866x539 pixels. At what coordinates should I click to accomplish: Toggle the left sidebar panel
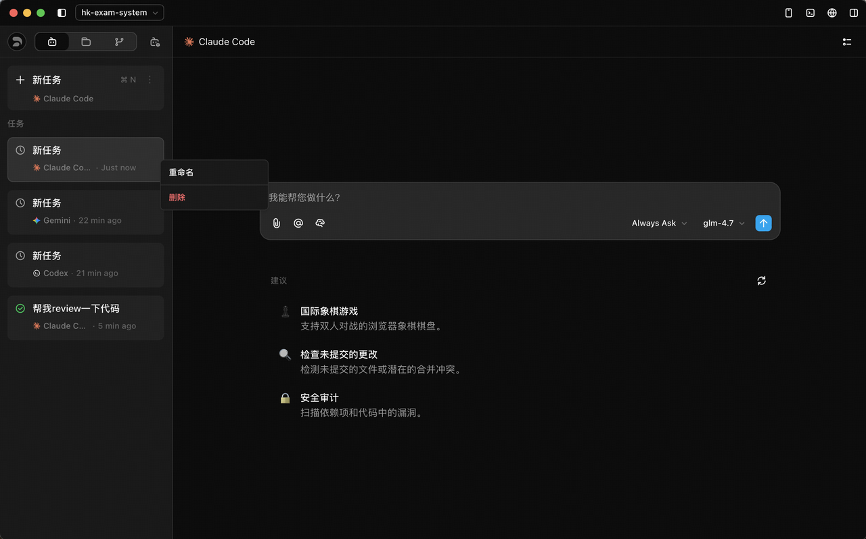(x=62, y=13)
